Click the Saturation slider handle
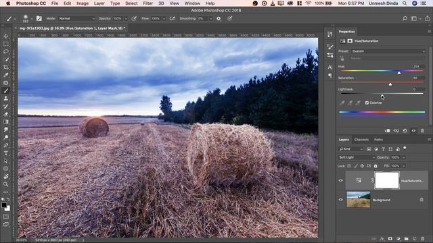 pyautogui.click(x=390, y=84)
